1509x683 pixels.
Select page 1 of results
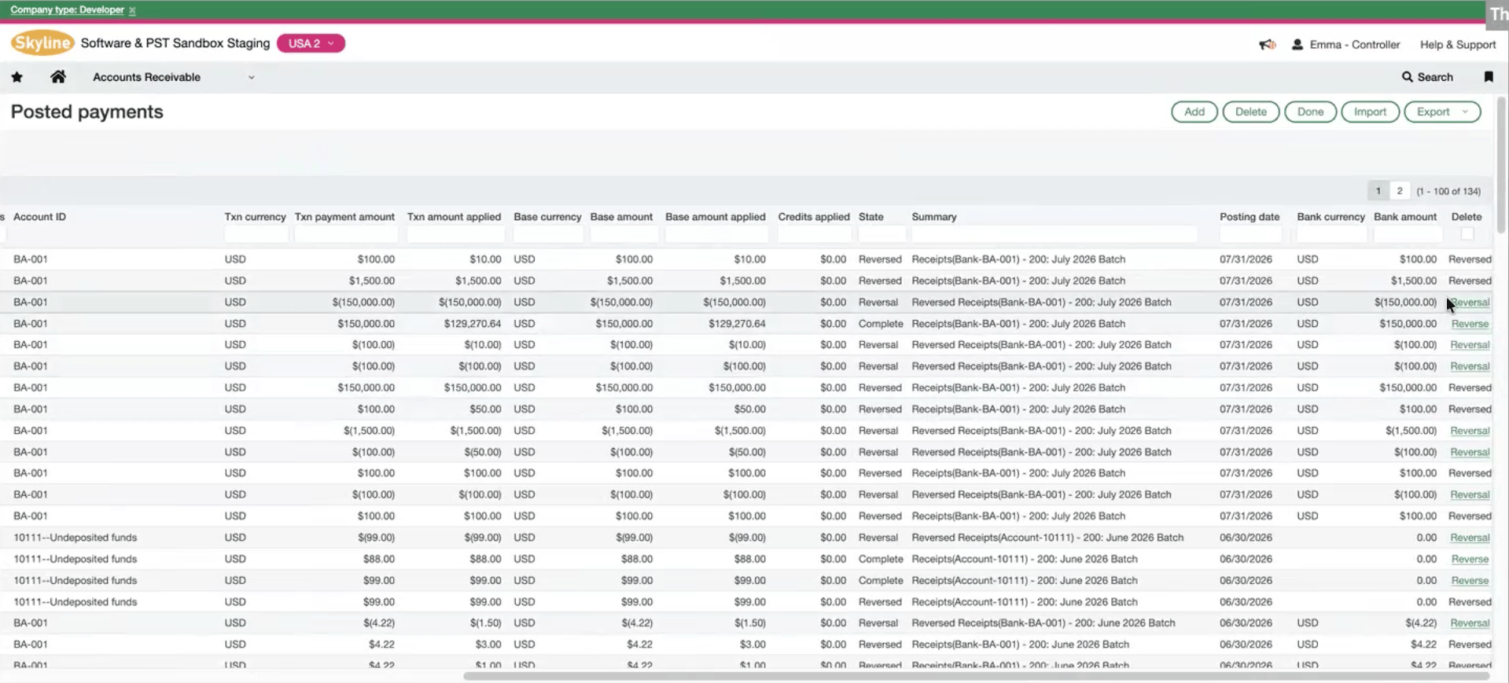point(1378,191)
